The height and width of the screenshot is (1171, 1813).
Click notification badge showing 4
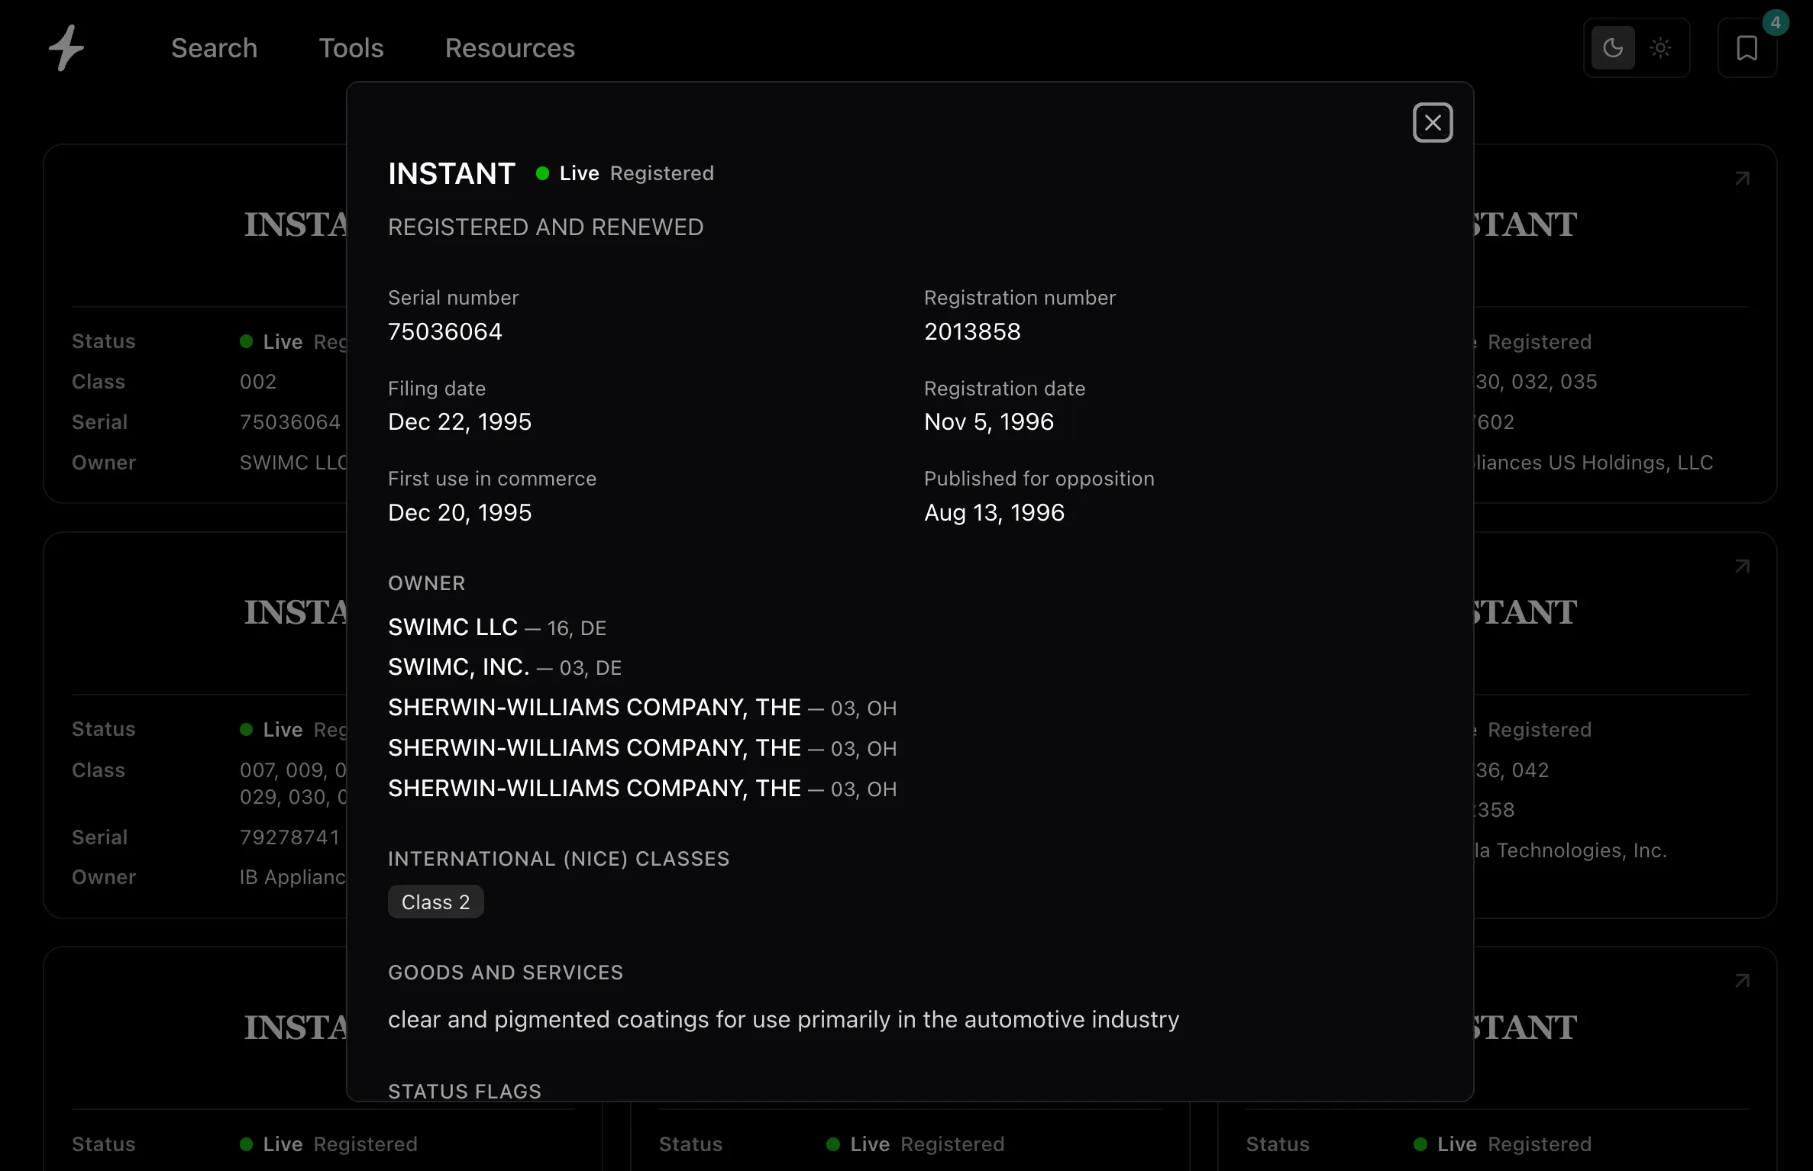point(1776,23)
